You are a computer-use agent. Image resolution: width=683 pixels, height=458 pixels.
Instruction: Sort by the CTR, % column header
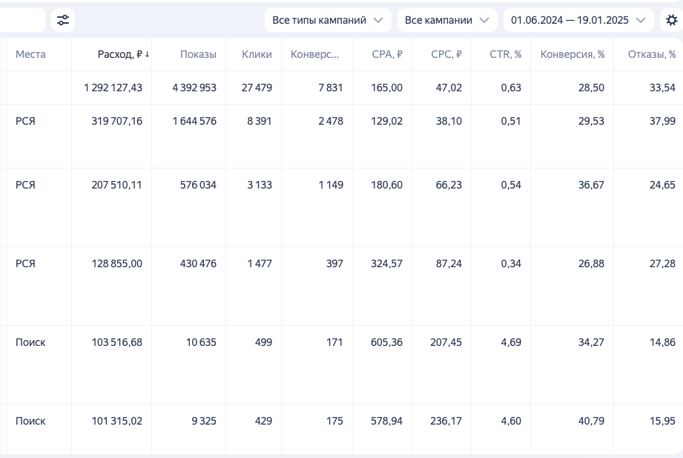click(x=505, y=54)
